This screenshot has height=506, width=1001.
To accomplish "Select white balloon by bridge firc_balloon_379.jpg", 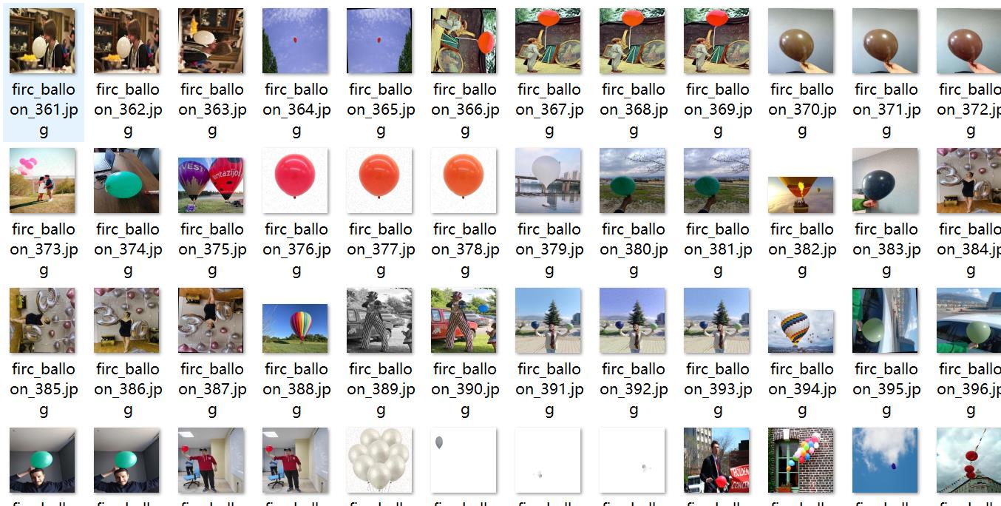I will coord(548,181).
